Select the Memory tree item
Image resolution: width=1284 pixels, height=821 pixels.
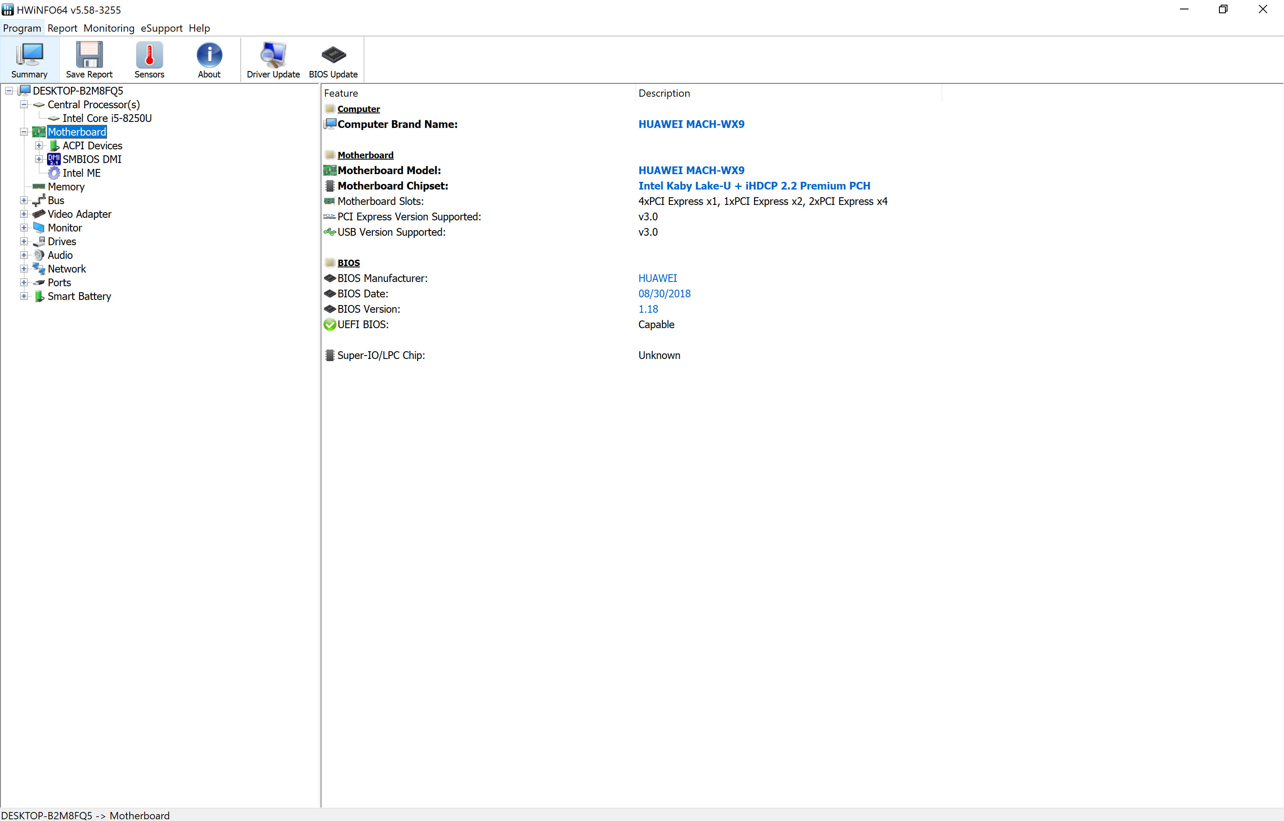click(66, 187)
